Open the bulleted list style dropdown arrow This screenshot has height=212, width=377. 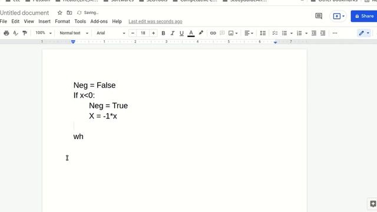292,34
